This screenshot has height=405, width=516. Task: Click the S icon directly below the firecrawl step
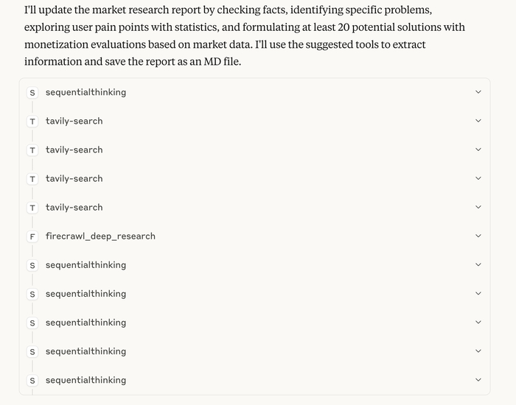[32, 265]
